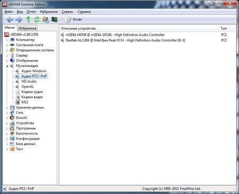Click the Операционная система Windows icon
239x194 pixels.
tap(12, 50)
